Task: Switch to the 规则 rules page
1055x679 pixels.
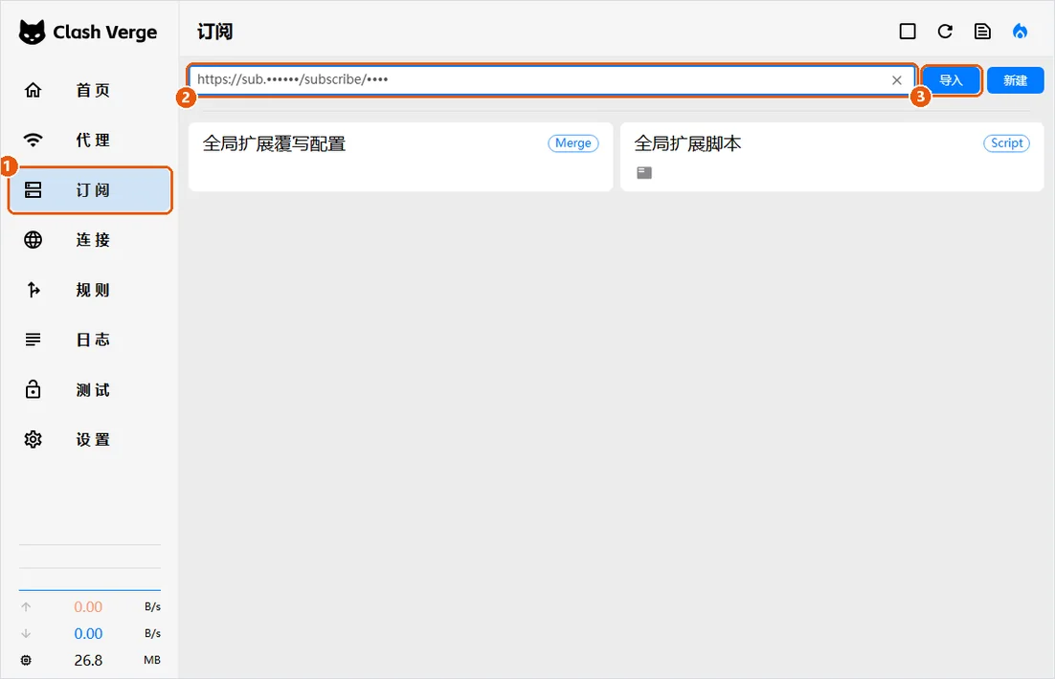Action: click(x=91, y=290)
